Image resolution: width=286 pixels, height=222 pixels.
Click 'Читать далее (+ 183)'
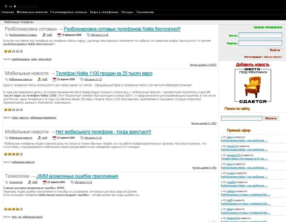[x=203, y=123]
